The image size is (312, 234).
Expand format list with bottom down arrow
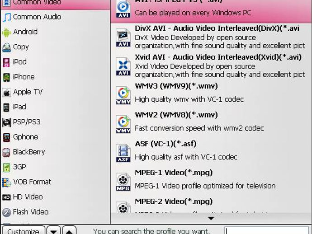point(211,219)
